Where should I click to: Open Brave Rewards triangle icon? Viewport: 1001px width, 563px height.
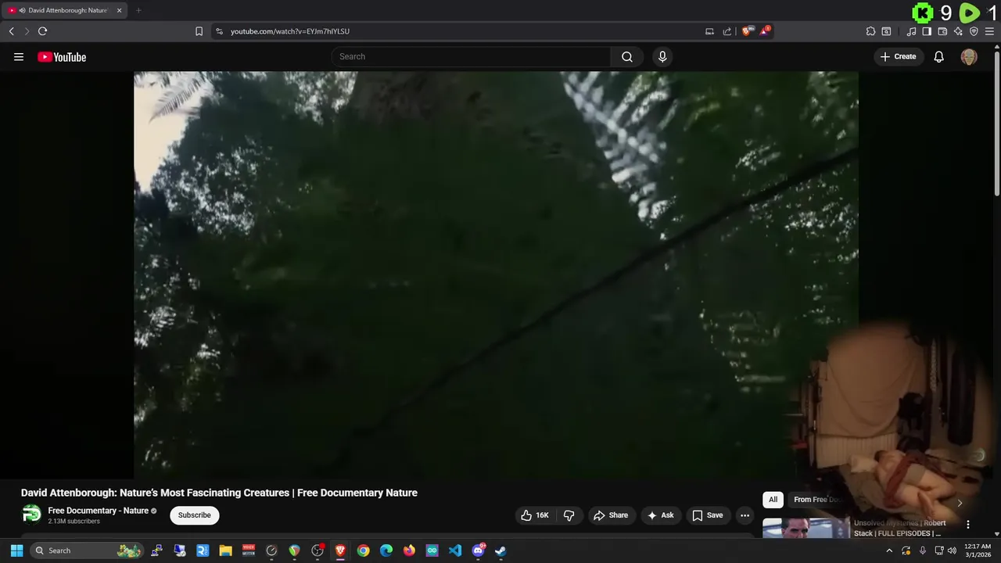(764, 31)
